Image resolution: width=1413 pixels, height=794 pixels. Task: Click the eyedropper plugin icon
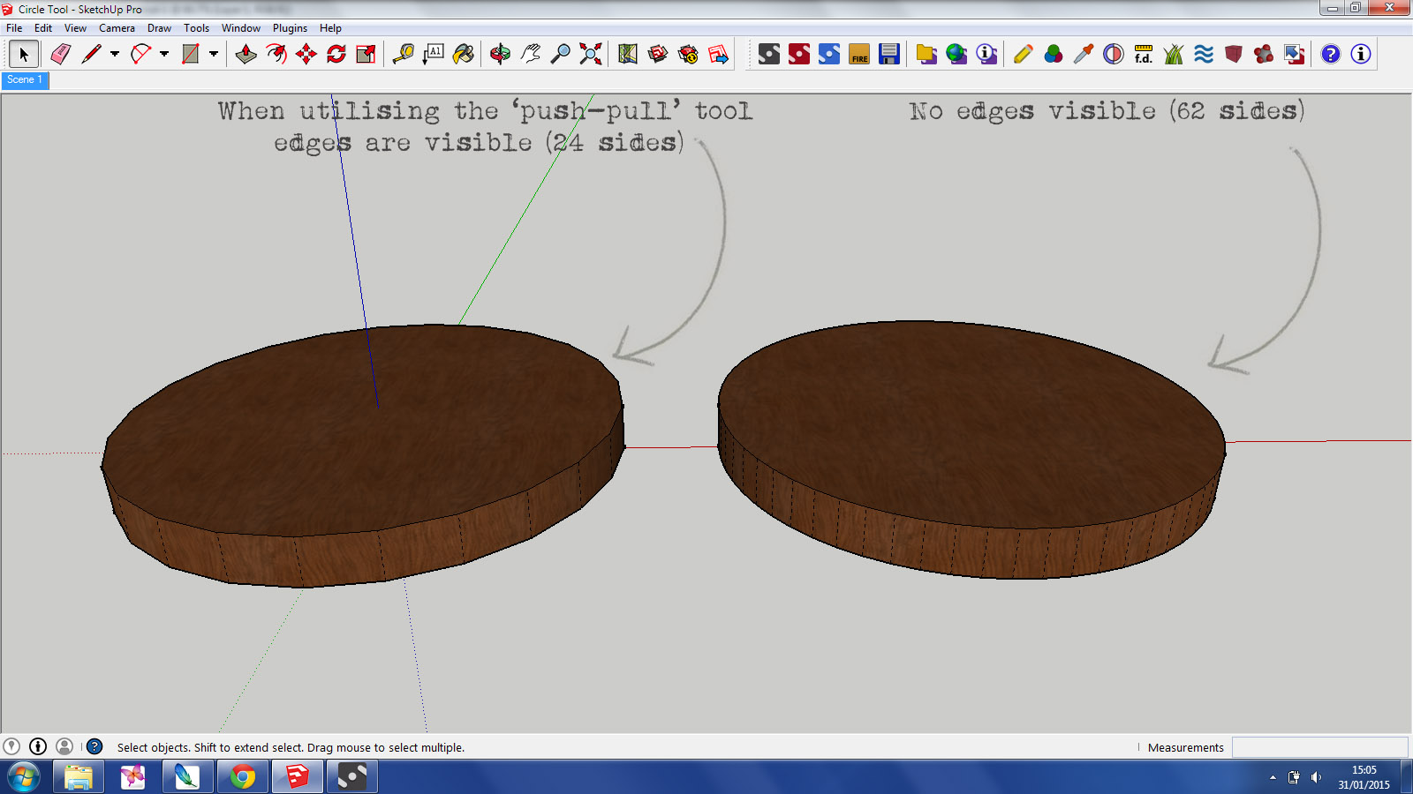click(x=1083, y=55)
